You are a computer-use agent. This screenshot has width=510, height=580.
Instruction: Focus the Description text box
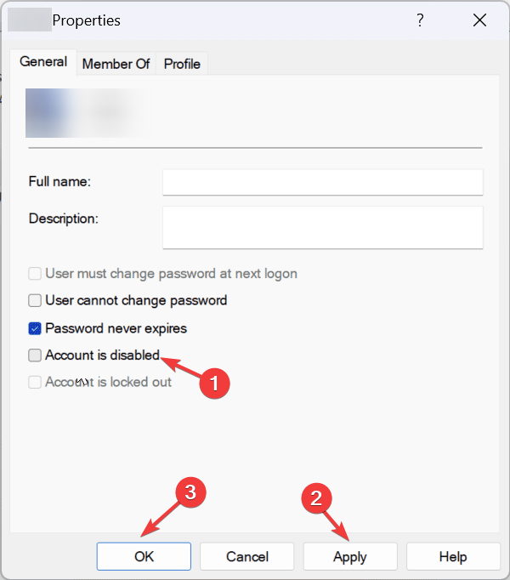[323, 227]
